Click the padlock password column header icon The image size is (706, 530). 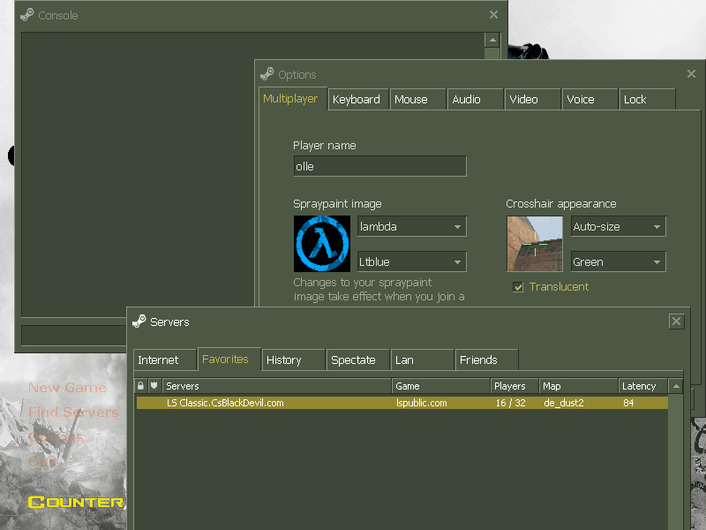[139, 386]
